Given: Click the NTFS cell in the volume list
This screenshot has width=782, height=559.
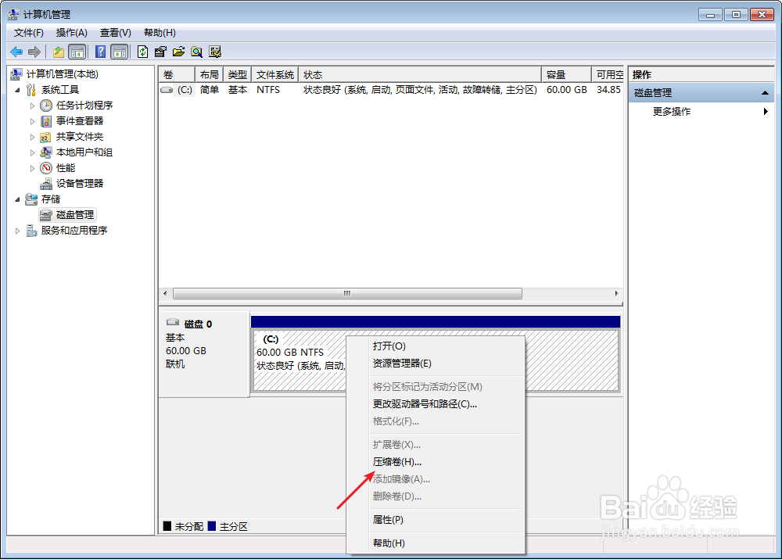Looking at the screenshot, I should 268,90.
